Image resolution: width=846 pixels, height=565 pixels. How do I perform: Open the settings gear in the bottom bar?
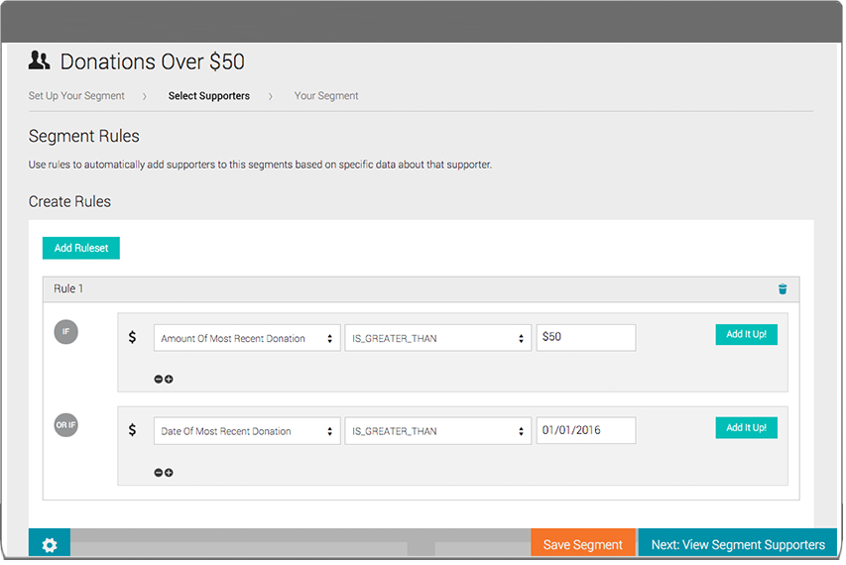click(x=50, y=544)
